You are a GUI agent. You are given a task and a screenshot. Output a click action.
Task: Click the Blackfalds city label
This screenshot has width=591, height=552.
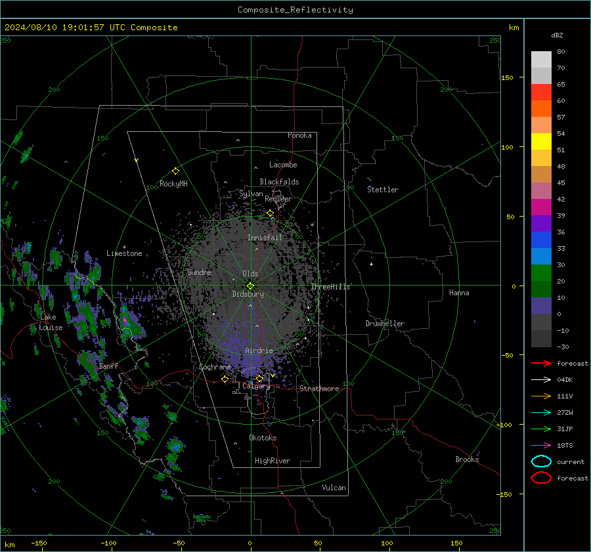pyautogui.click(x=279, y=182)
